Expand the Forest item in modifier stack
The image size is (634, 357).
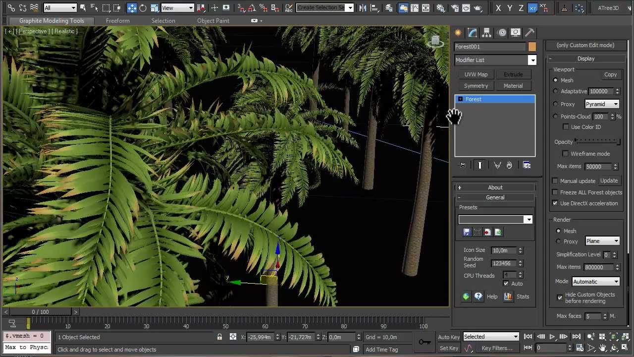461,99
